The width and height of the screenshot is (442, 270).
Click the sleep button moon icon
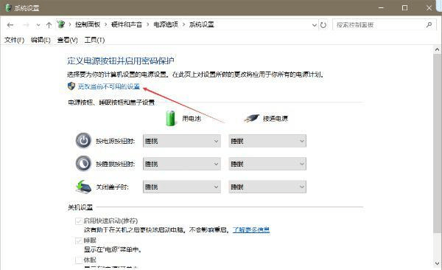pyautogui.click(x=83, y=164)
